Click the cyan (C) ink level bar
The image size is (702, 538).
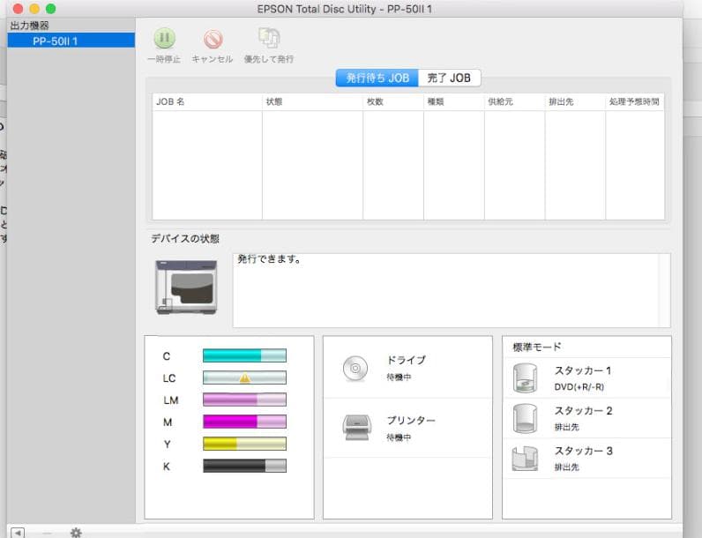[244, 355]
